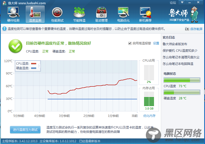Click the 4分钟前 axis label
The image size is (205, 144).
click(40, 116)
